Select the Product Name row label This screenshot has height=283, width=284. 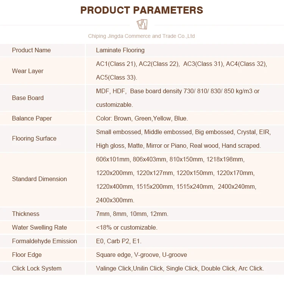(31, 50)
